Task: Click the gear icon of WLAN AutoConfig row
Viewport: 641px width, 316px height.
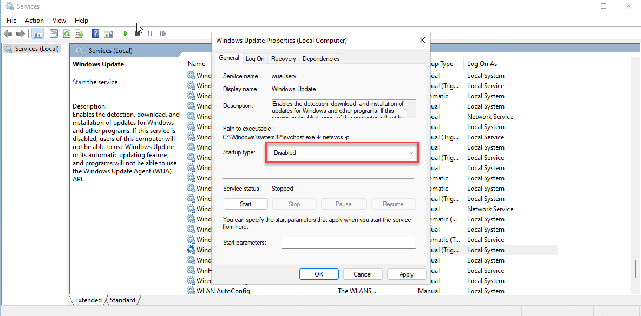Action: pyautogui.click(x=191, y=291)
